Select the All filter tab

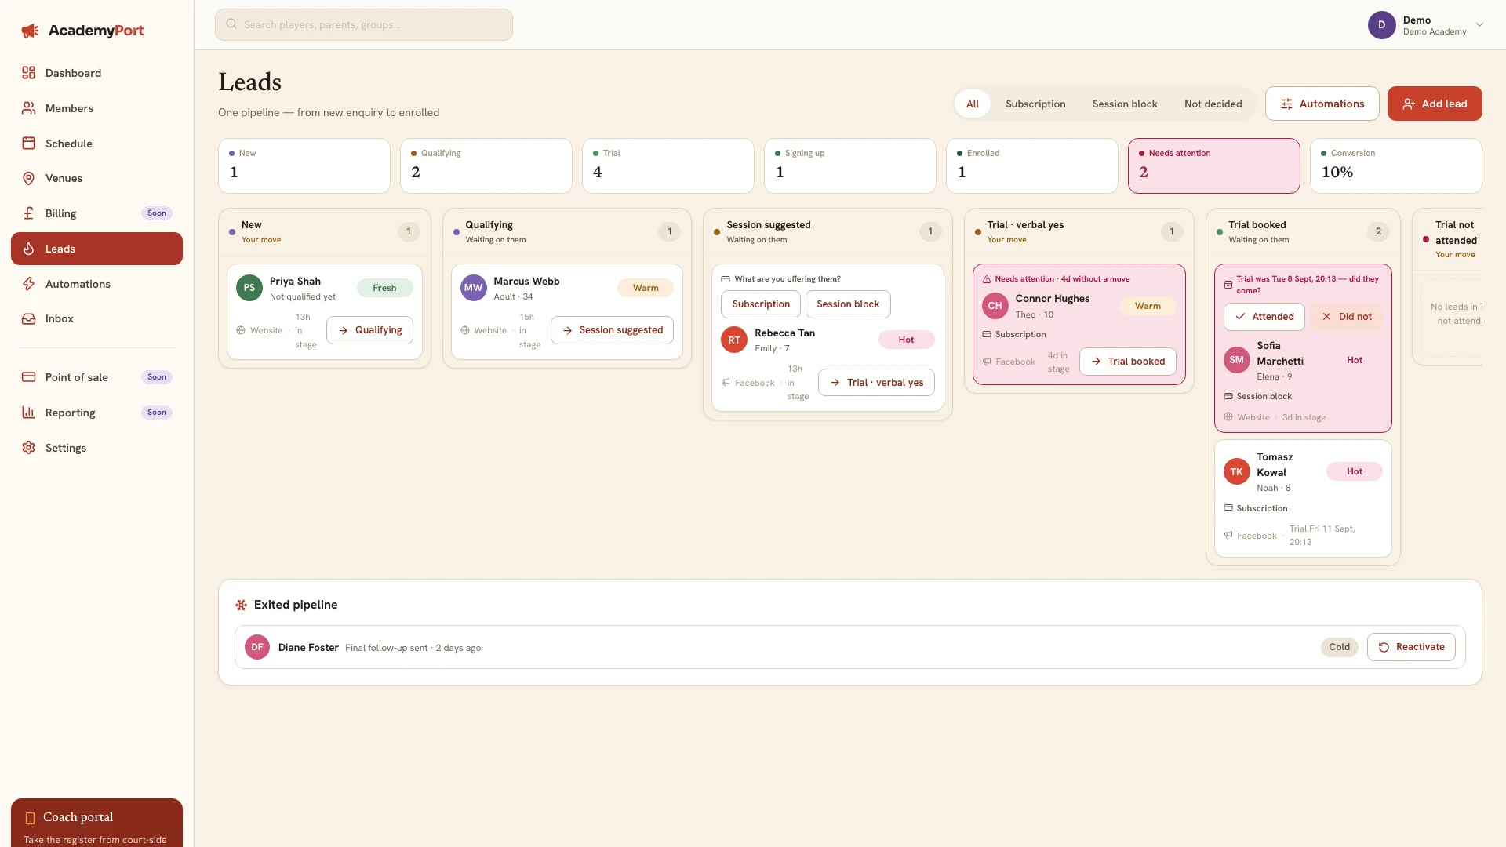click(973, 104)
